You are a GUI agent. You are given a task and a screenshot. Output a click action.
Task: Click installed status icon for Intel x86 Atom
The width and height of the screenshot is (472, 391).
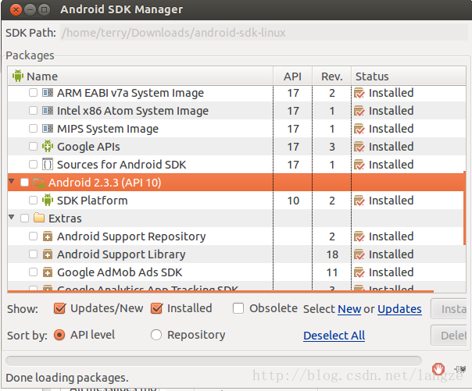(x=359, y=111)
